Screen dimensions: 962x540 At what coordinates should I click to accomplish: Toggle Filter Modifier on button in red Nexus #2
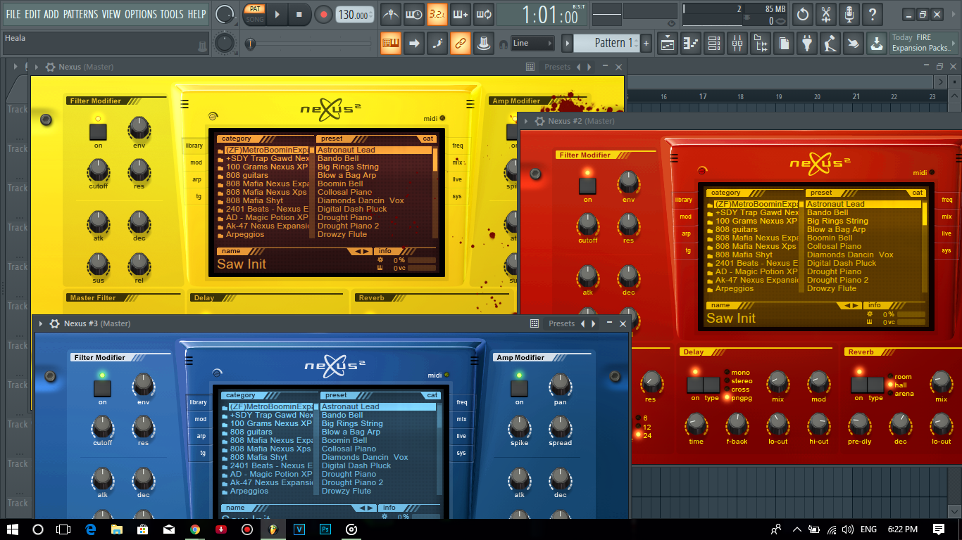tap(587, 186)
